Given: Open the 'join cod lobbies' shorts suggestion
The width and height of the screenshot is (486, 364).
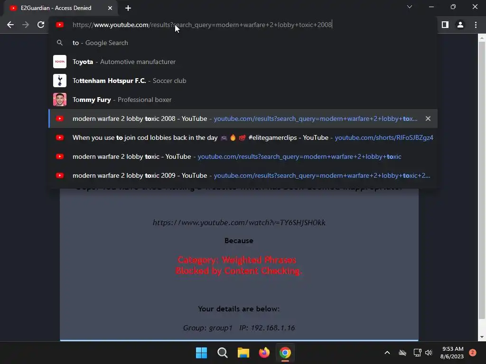Looking at the screenshot, I should coord(243,137).
